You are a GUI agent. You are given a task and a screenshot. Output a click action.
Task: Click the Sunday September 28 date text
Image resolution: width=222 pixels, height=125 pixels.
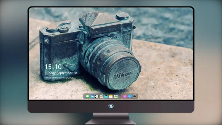61,73
